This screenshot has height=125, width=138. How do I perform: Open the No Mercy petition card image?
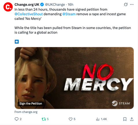74,78
